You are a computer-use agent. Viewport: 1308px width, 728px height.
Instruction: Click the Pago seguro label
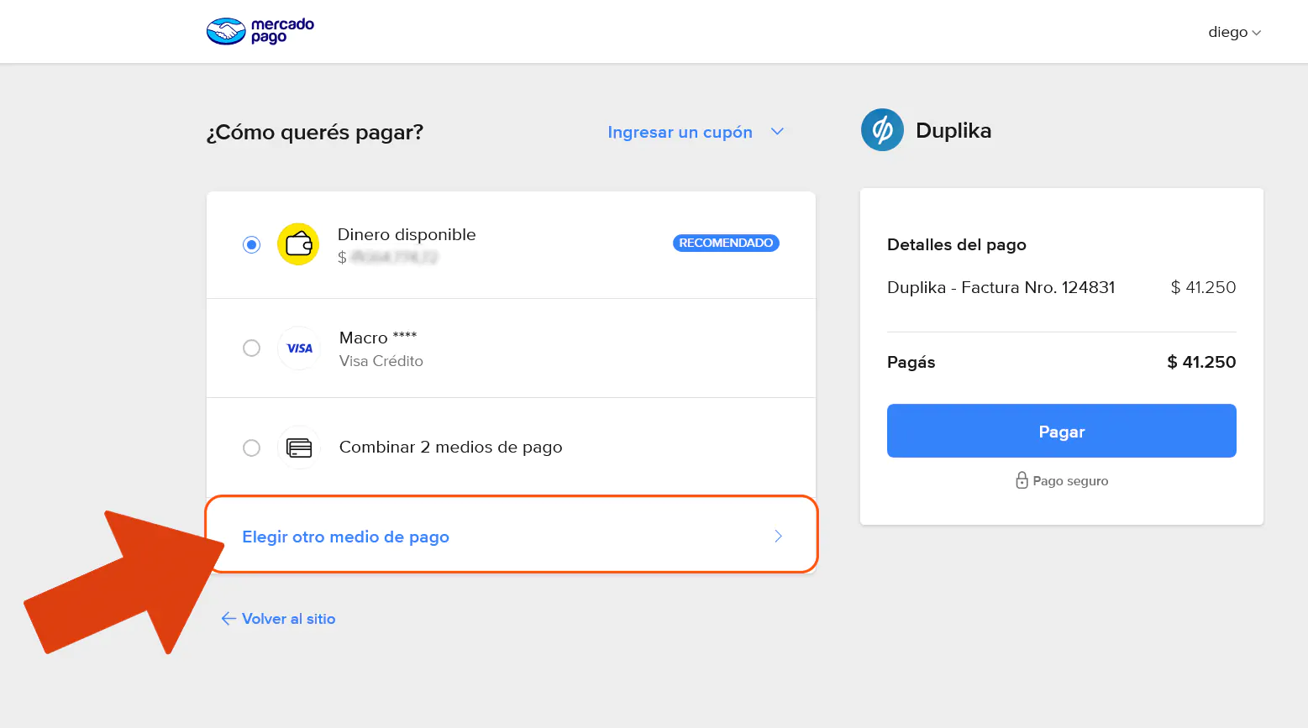pos(1070,480)
